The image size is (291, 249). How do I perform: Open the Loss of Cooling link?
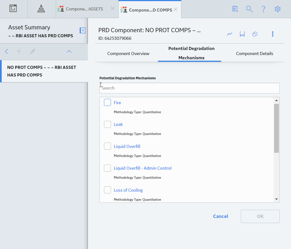(x=128, y=190)
